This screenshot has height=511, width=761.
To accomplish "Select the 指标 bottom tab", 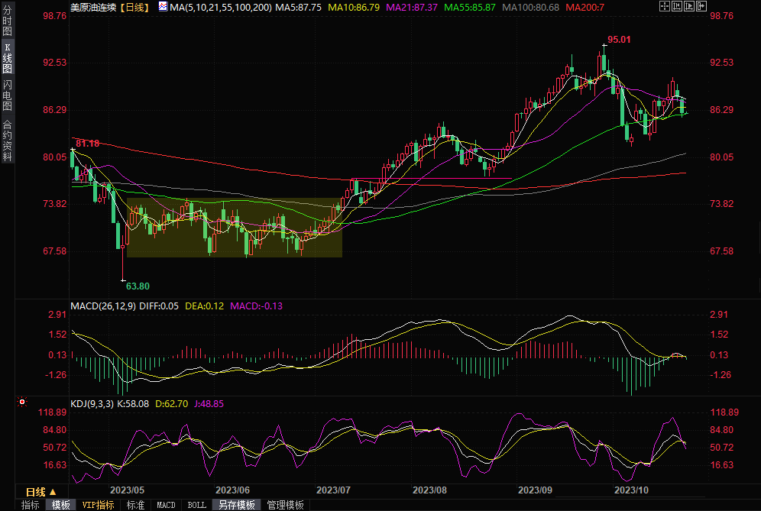I will [x=31, y=505].
